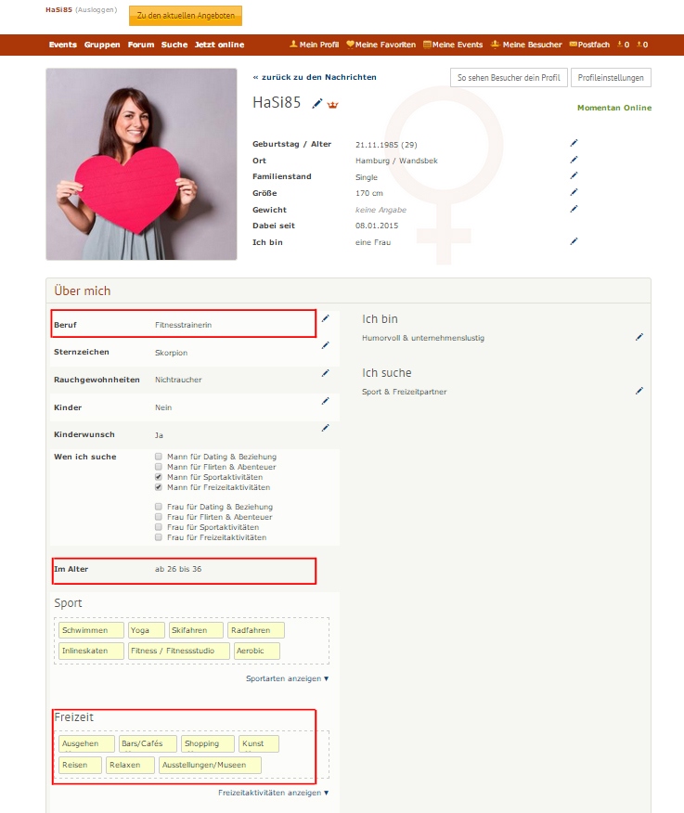Edit the Sport & Freizeitpartner search text
Screen dimensions: 684x813
639,391
